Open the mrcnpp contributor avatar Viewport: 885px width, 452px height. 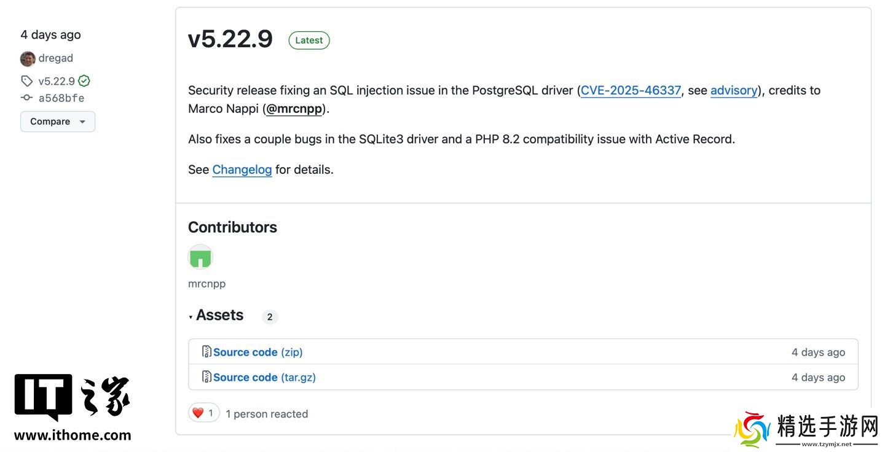click(x=200, y=257)
